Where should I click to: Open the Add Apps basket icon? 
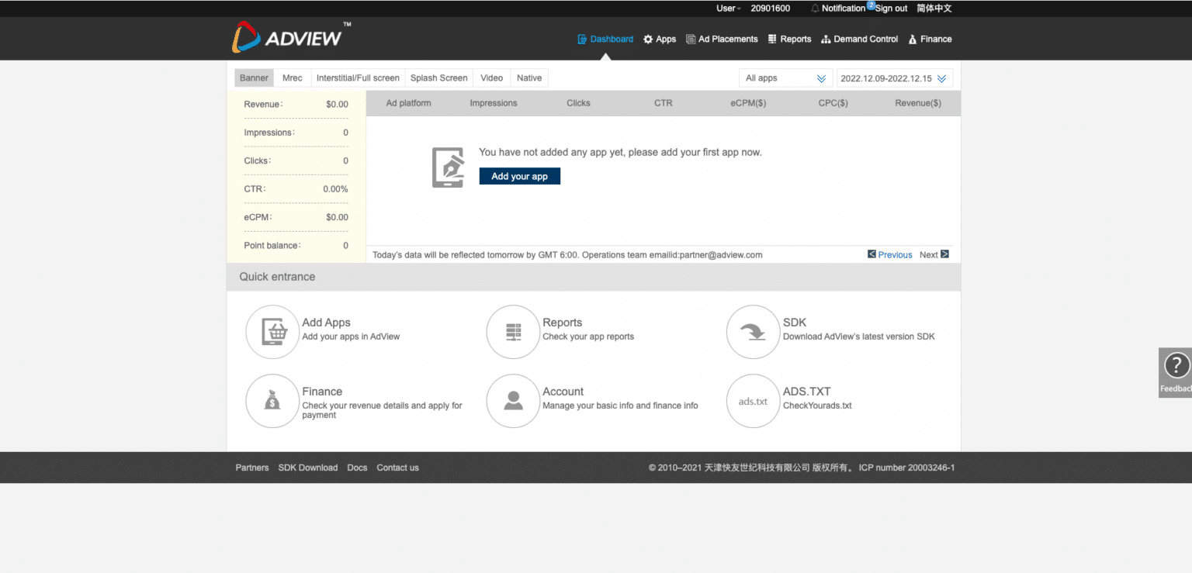click(x=272, y=332)
